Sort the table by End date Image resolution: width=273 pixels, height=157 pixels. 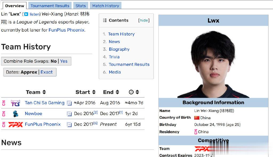point(117,92)
